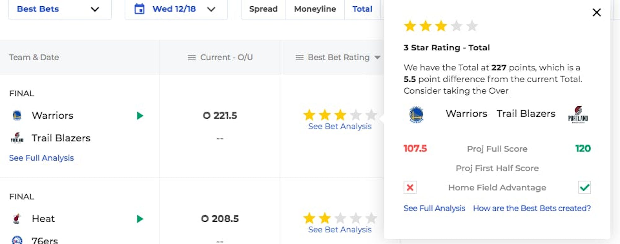Select the Total tab
Image resolution: width=620 pixels, height=244 pixels.
[x=362, y=9]
